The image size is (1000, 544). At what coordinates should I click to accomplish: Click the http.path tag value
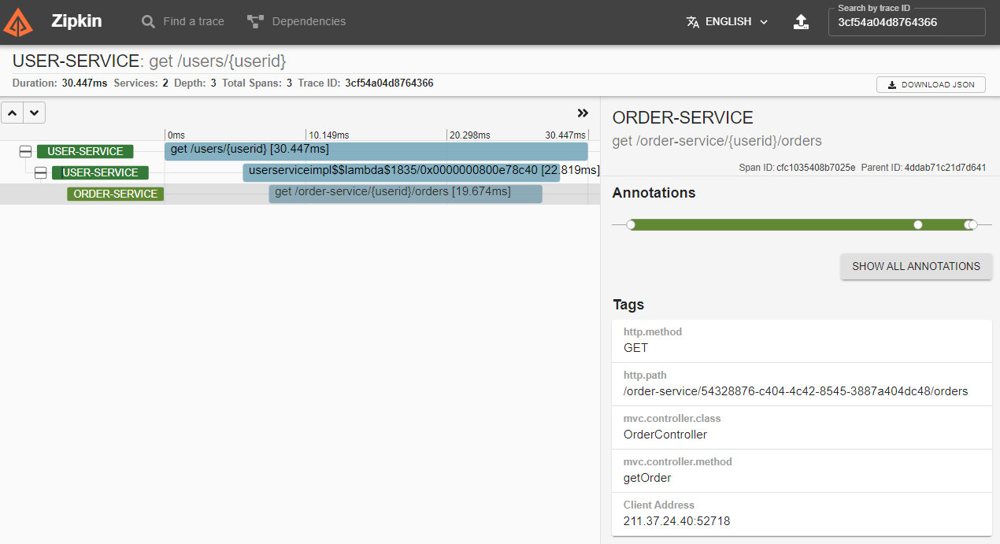coord(795,391)
